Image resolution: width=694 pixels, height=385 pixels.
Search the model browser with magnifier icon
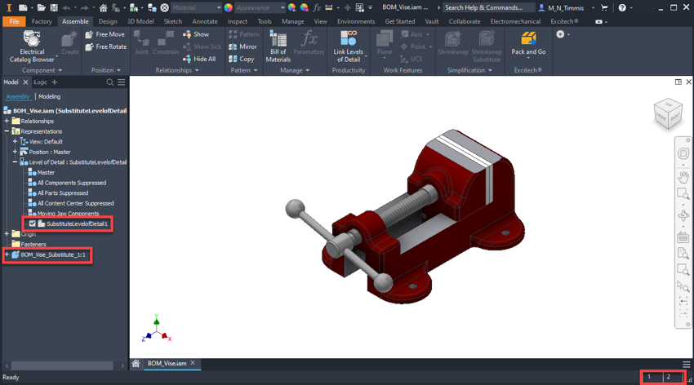point(109,82)
